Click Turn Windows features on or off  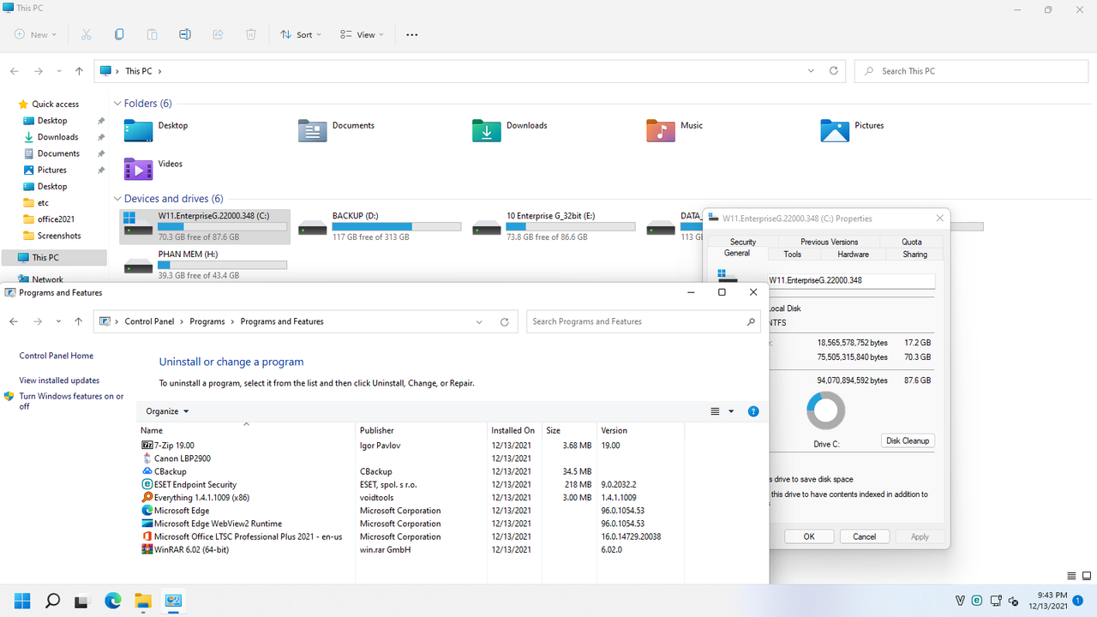(x=72, y=401)
